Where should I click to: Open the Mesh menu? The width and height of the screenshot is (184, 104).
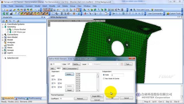45,6
